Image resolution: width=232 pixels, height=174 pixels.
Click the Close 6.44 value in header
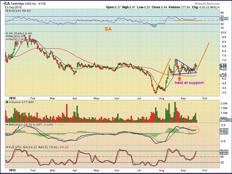(x=159, y=7)
